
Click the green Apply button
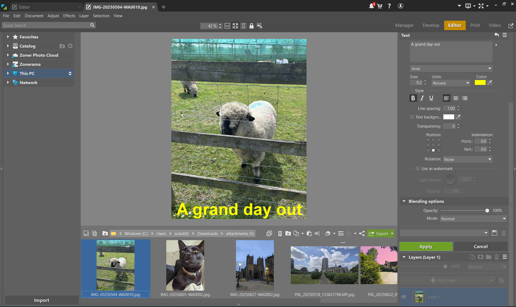(426, 247)
